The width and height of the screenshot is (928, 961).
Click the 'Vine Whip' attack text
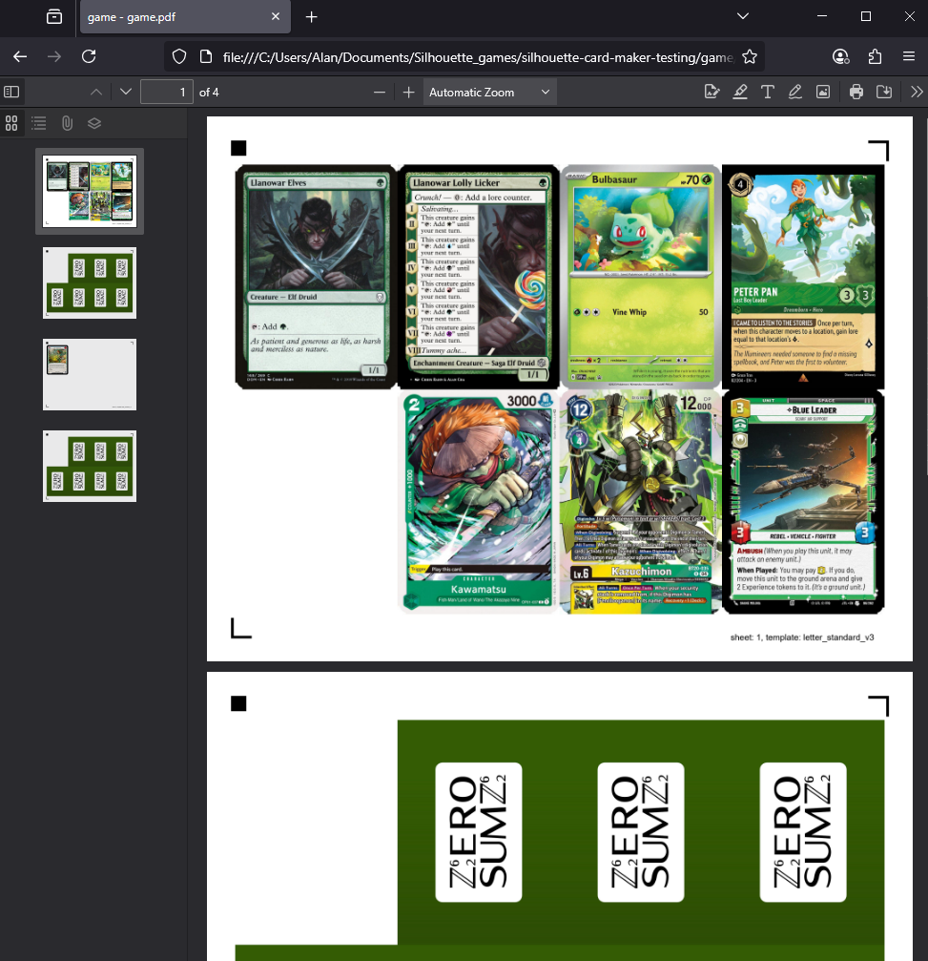629,312
